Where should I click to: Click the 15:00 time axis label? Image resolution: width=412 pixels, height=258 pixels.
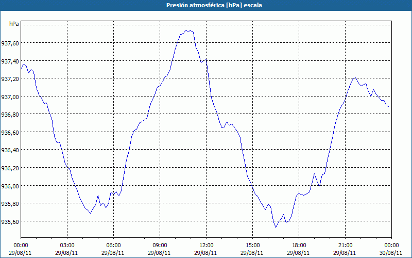[252, 246]
